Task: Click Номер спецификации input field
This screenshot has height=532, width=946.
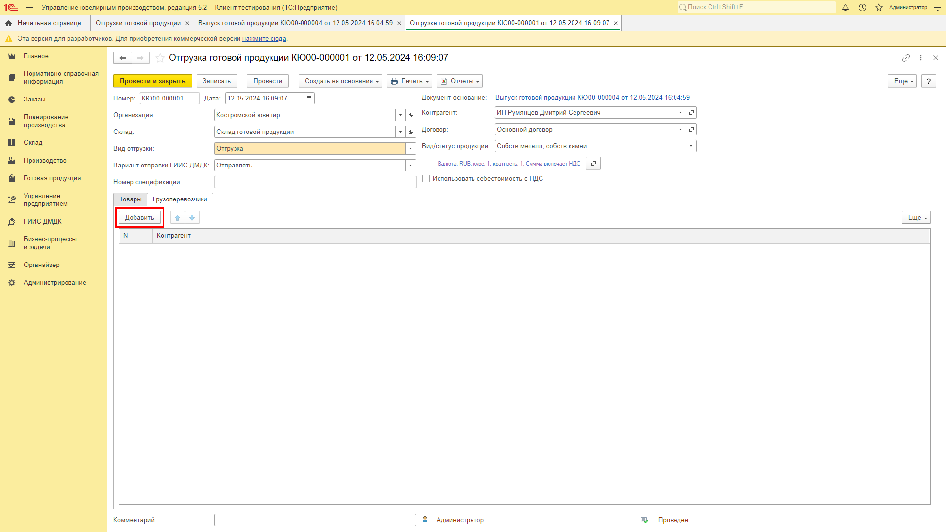Action: 315,182
